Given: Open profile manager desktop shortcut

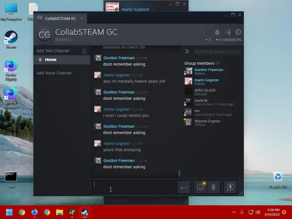Looking at the screenshot, I should click(x=11, y=98).
